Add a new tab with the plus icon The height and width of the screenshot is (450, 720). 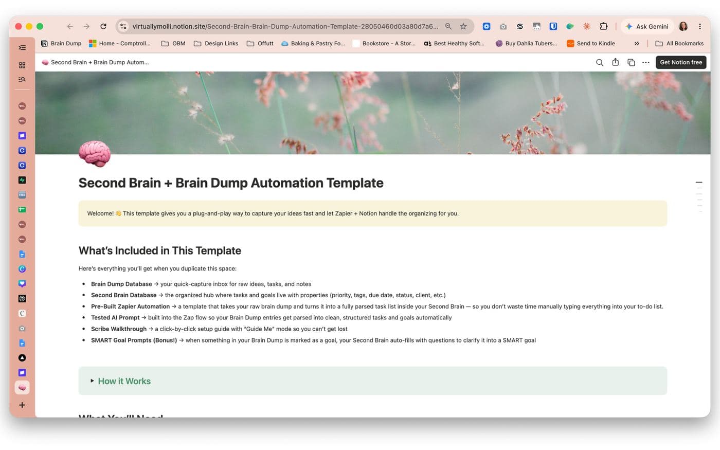[x=22, y=405]
